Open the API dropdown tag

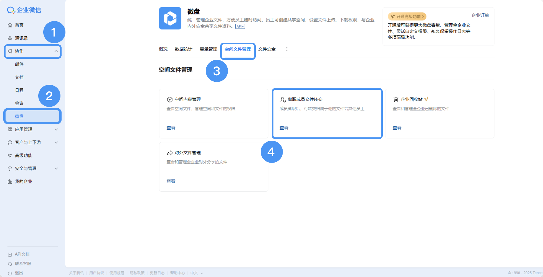click(240, 27)
